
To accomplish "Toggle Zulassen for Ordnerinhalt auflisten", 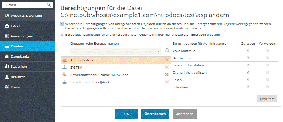I will tap(248, 72).
